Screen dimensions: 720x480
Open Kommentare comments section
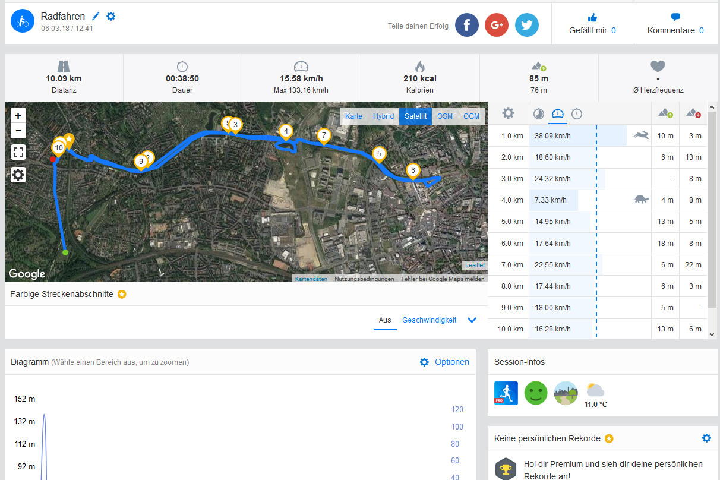[x=675, y=24]
